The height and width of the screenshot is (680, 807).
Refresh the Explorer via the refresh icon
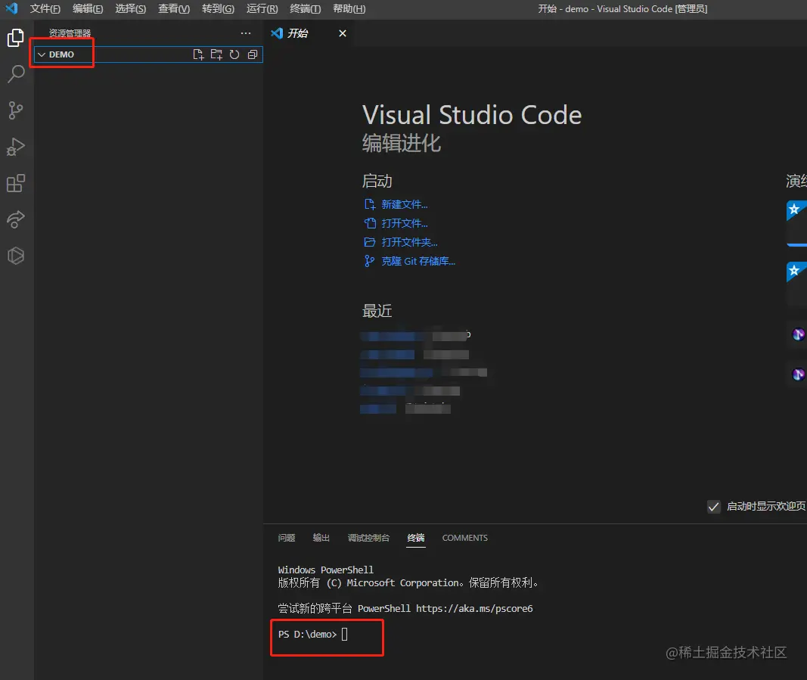pyautogui.click(x=234, y=54)
